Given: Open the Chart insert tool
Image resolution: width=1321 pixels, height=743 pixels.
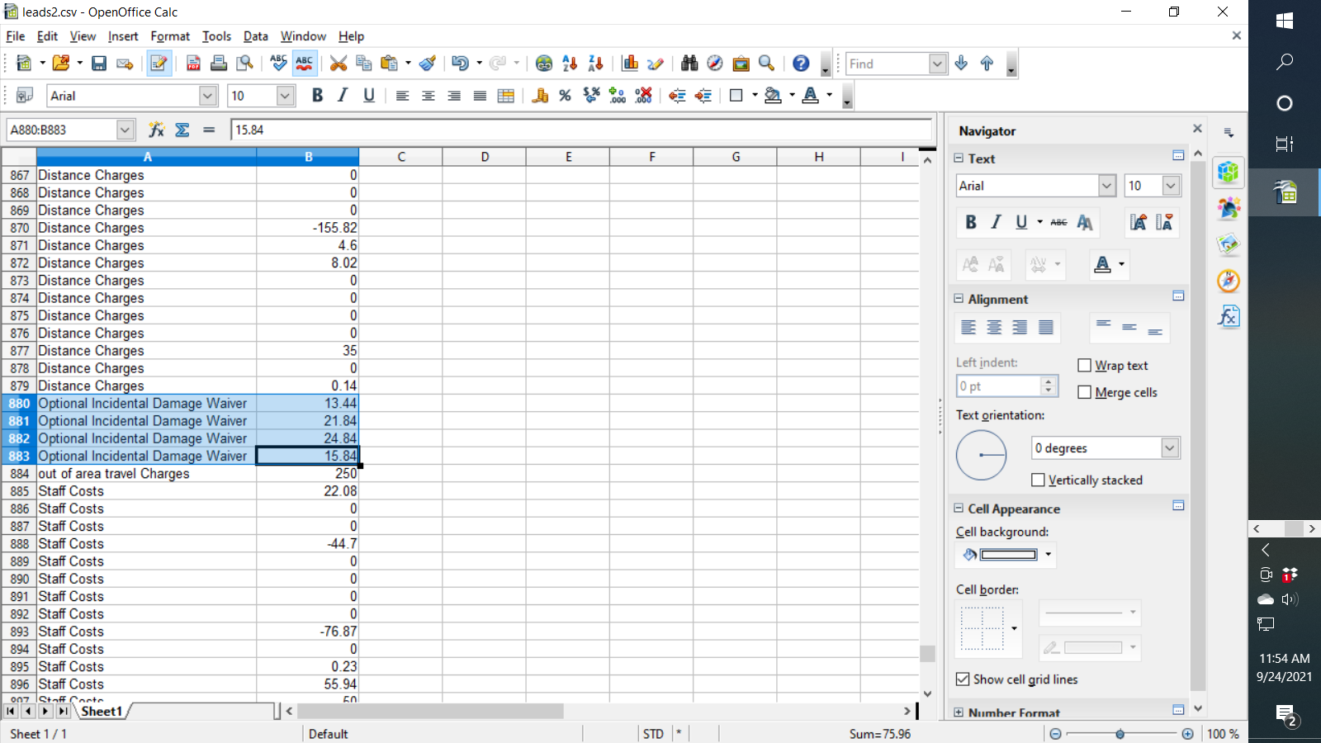Looking at the screenshot, I should 630,64.
